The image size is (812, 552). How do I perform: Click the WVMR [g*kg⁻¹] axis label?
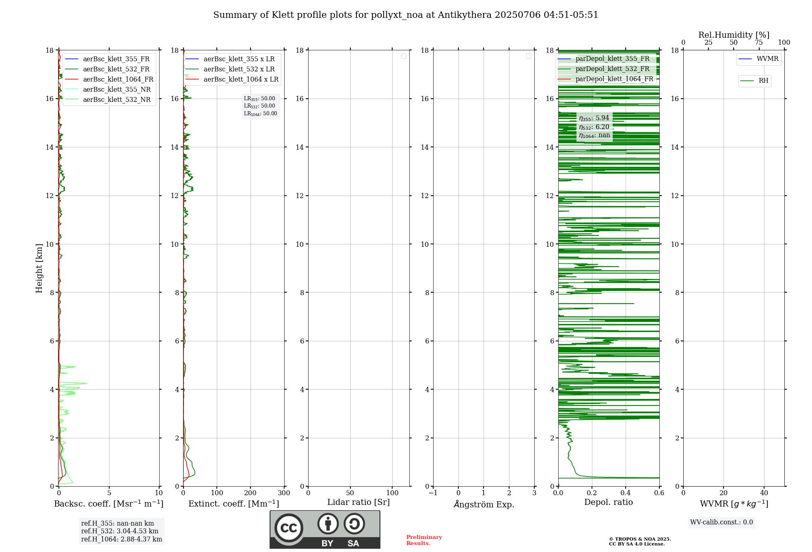point(734,504)
